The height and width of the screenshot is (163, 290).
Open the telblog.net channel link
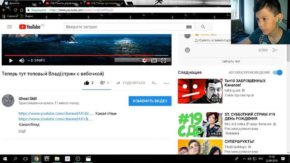[232, 91]
